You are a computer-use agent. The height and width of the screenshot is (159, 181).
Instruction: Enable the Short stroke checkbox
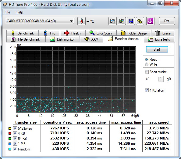147,72
